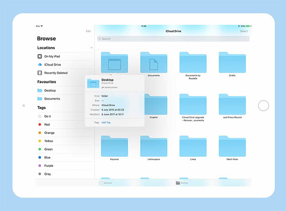Select the Yellow tag

click(x=64, y=141)
